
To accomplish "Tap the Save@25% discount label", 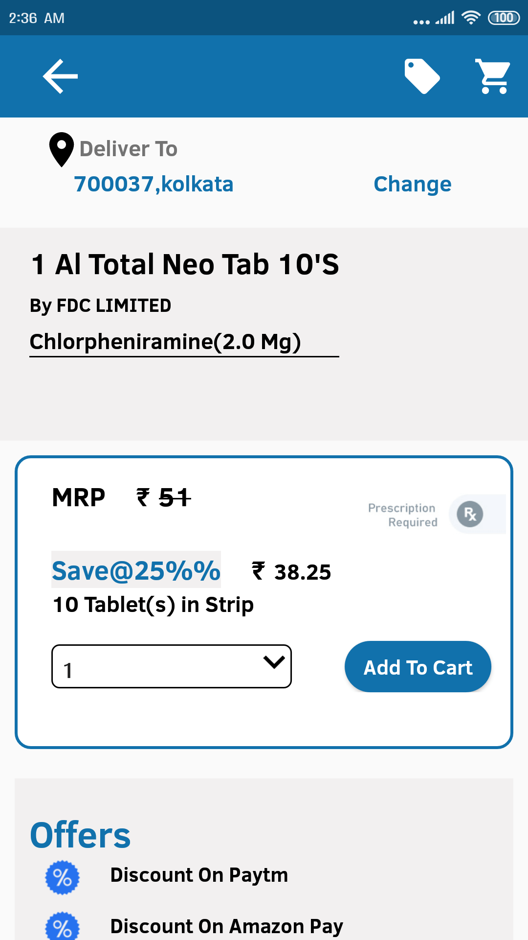I will pyautogui.click(x=136, y=570).
